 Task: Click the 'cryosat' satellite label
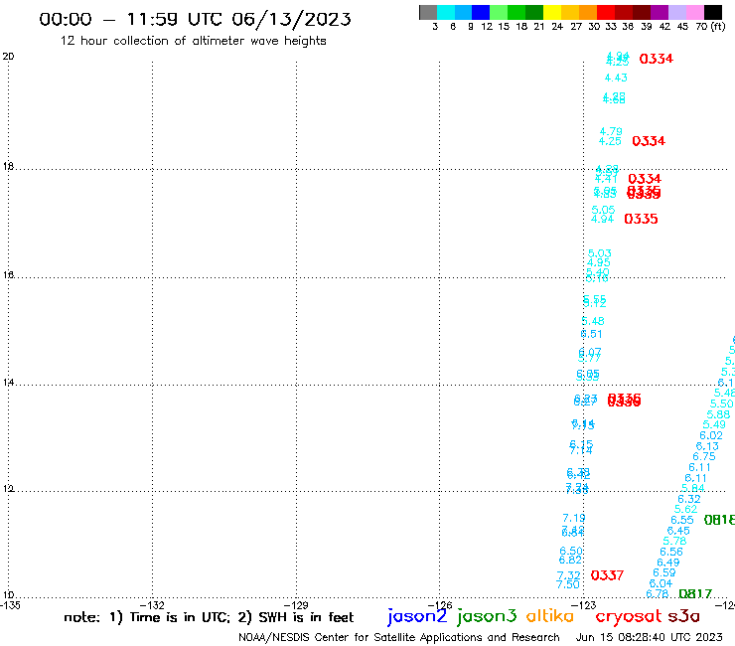point(628,617)
